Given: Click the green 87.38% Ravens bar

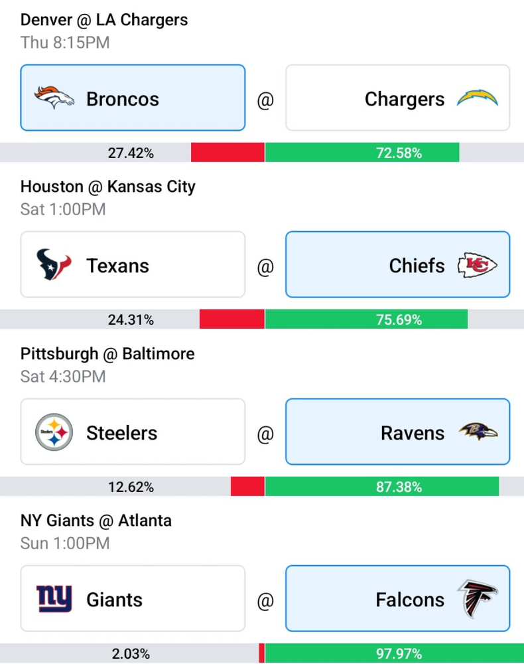Looking at the screenshot, I should pos(382,487).
